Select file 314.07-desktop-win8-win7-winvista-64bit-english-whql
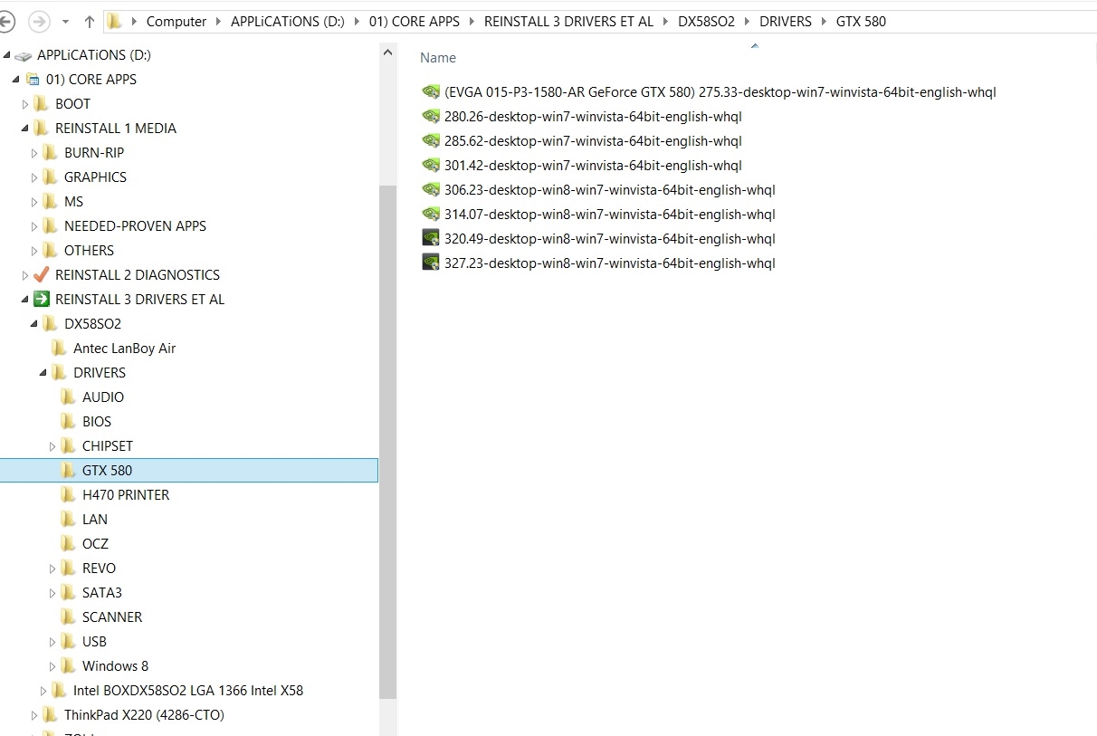The image size is (1097, 736). 609,215
